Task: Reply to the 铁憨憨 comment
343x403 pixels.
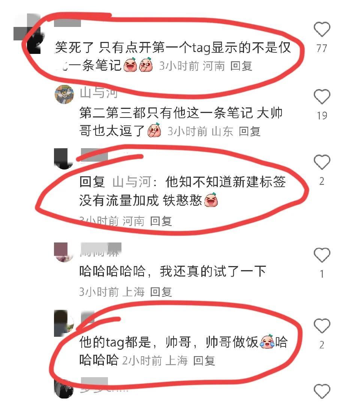Action: [161, 221]
